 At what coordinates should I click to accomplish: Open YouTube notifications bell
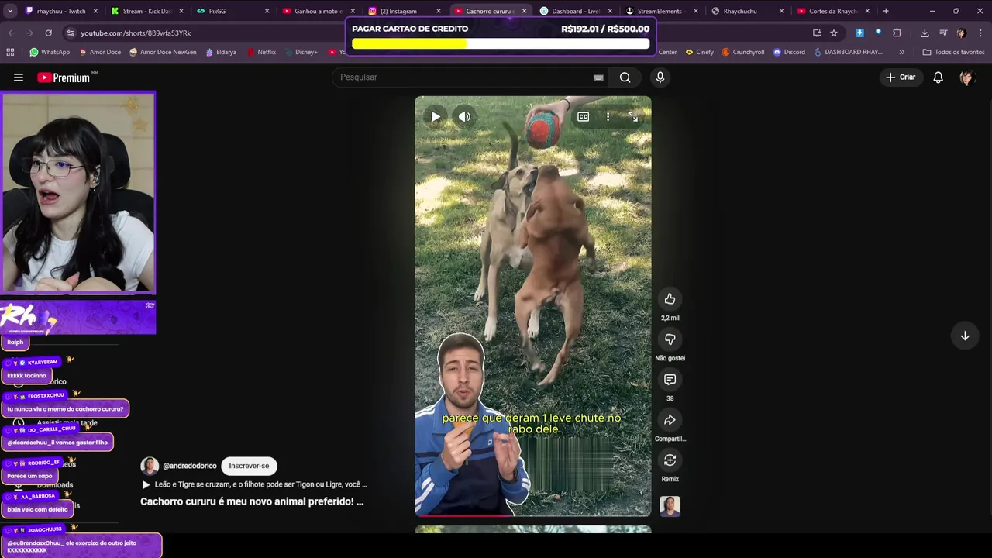click(x=938, y=77)
